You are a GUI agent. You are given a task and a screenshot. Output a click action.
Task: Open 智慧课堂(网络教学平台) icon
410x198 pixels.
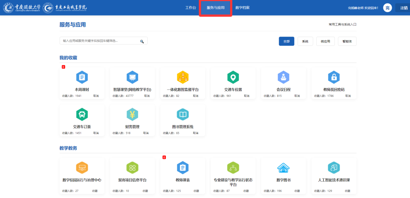[x=132, y=78]
